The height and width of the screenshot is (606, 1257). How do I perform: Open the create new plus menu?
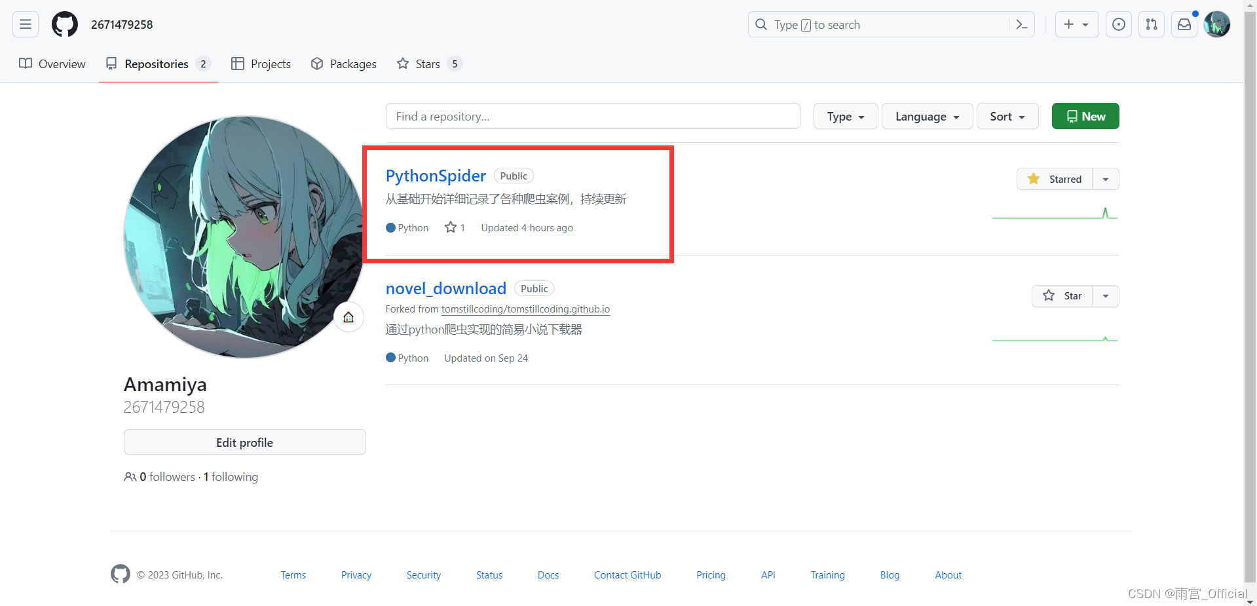click(1076, 24)
